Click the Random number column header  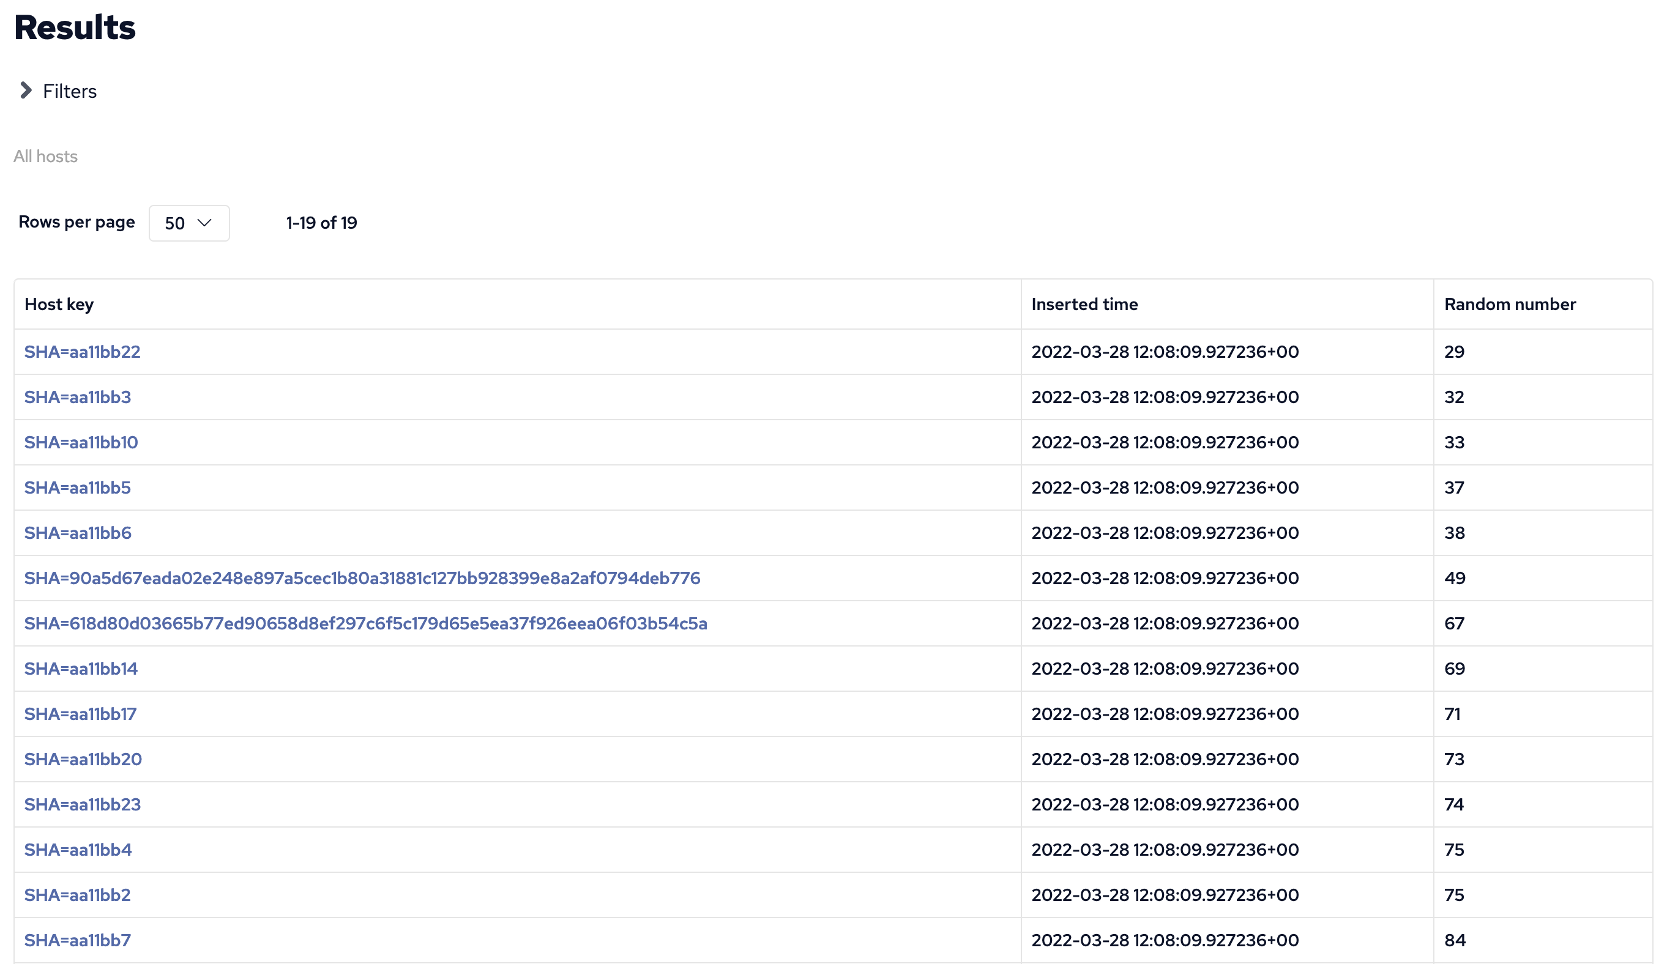pyautogui.click(x=1510, y=304)
